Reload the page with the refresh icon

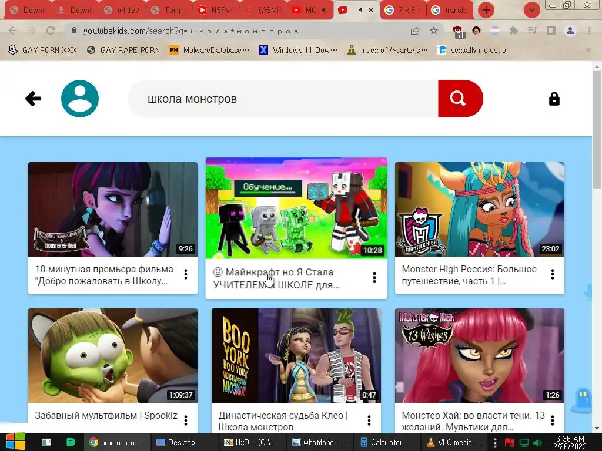click(51, 31)
